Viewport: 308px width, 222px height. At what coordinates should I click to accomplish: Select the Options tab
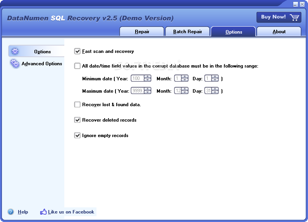(233, 32)
